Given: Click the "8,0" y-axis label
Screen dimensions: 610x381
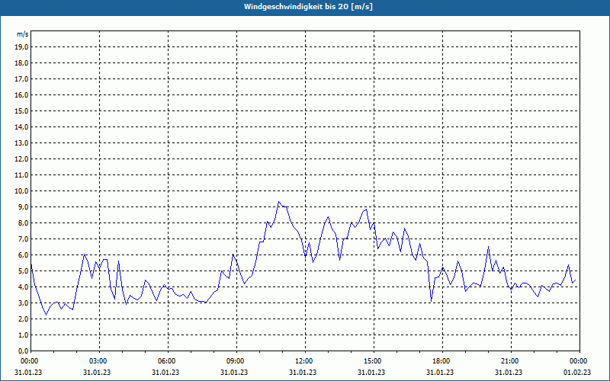Looking at the screenshot, I should (x=23, y=223).
